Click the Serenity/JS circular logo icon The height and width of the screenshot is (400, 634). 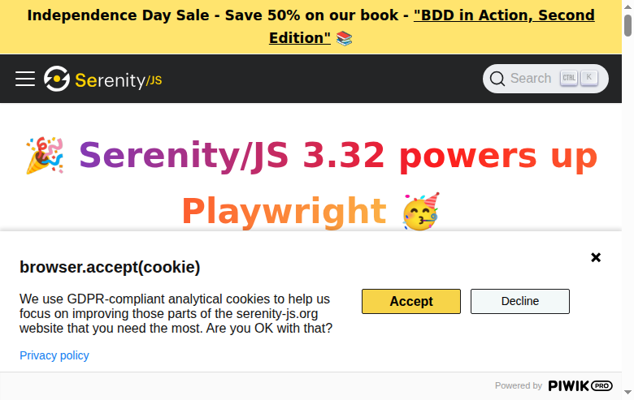click(x=57, y=79)
